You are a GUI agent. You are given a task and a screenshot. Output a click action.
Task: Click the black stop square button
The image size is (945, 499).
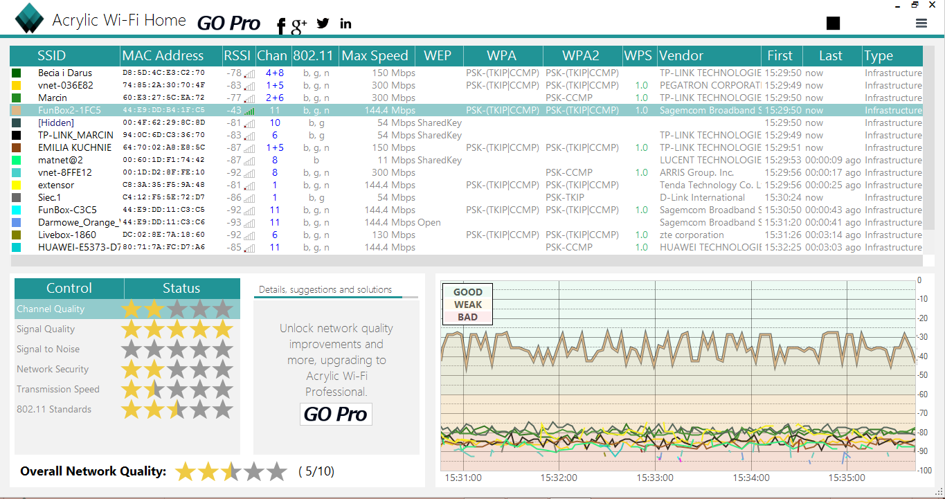pyautogui.click(x=833, y=24)
